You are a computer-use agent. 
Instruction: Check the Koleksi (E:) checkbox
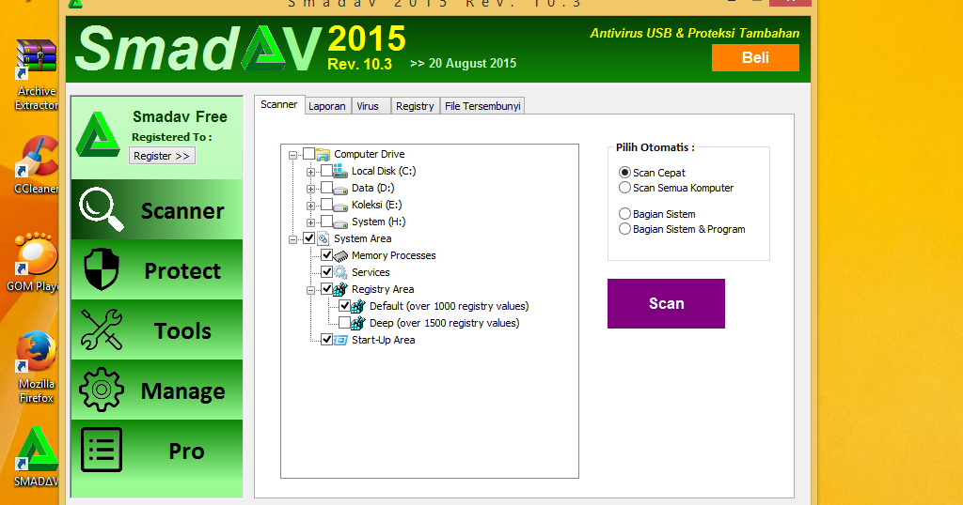pyautogui.click(x=326, y=205)
